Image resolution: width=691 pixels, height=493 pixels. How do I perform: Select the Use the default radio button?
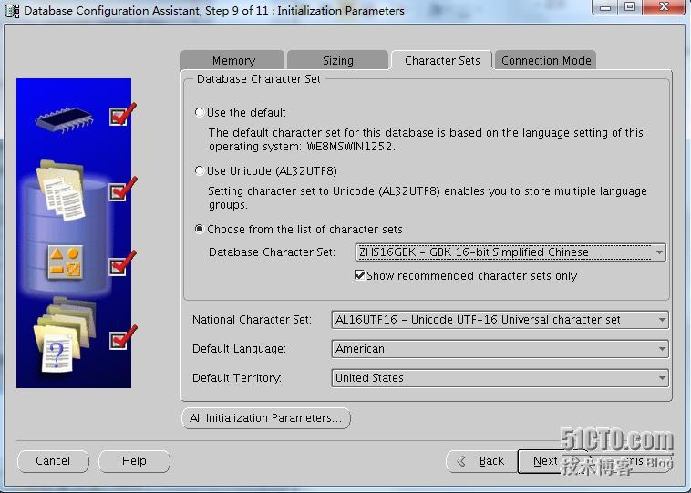click(x=200, y=112)
